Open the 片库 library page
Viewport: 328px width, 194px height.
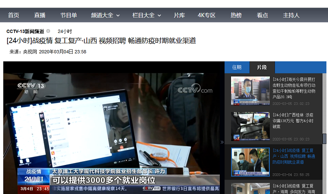coord(179,15)
